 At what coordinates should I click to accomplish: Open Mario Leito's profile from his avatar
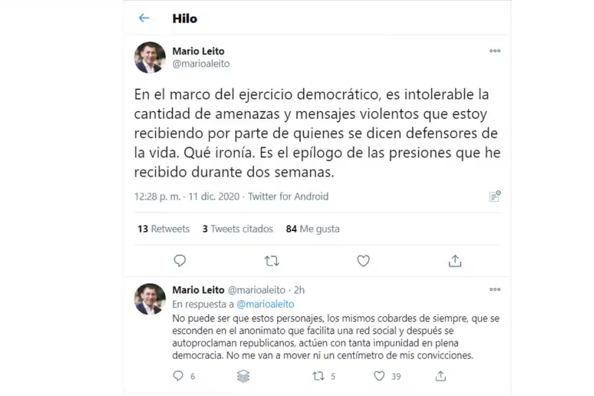pos(149,57)
